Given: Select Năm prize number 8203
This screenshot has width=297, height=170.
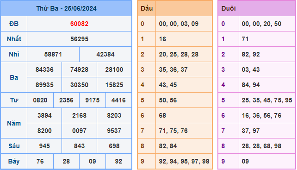Looking at the screenshot, I should [x=114, y=115].
